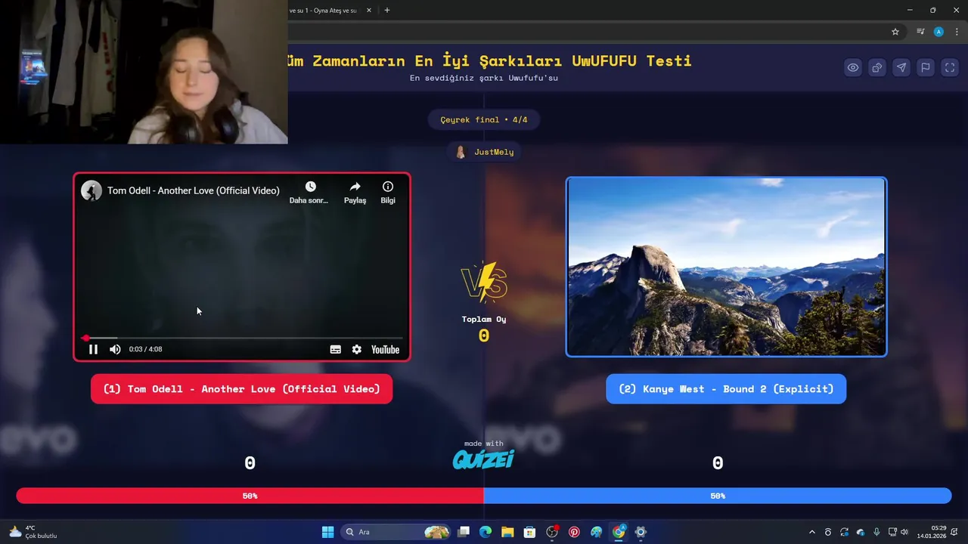Click the Kanye West mountain thumbnail
The height and width of the screenshot is (544, 968).
coord(726,267)
